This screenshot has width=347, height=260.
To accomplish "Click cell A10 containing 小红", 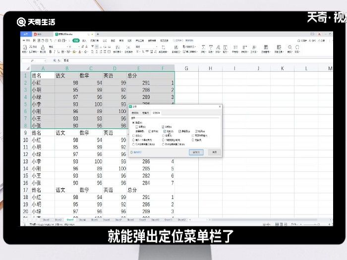I will tap(43, 140).
